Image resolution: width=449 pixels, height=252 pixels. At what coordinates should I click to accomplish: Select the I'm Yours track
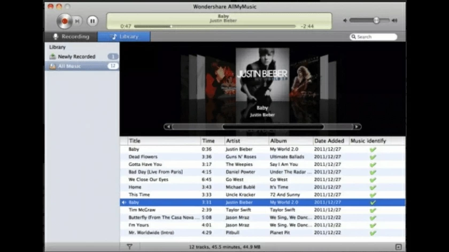[262, 225]
